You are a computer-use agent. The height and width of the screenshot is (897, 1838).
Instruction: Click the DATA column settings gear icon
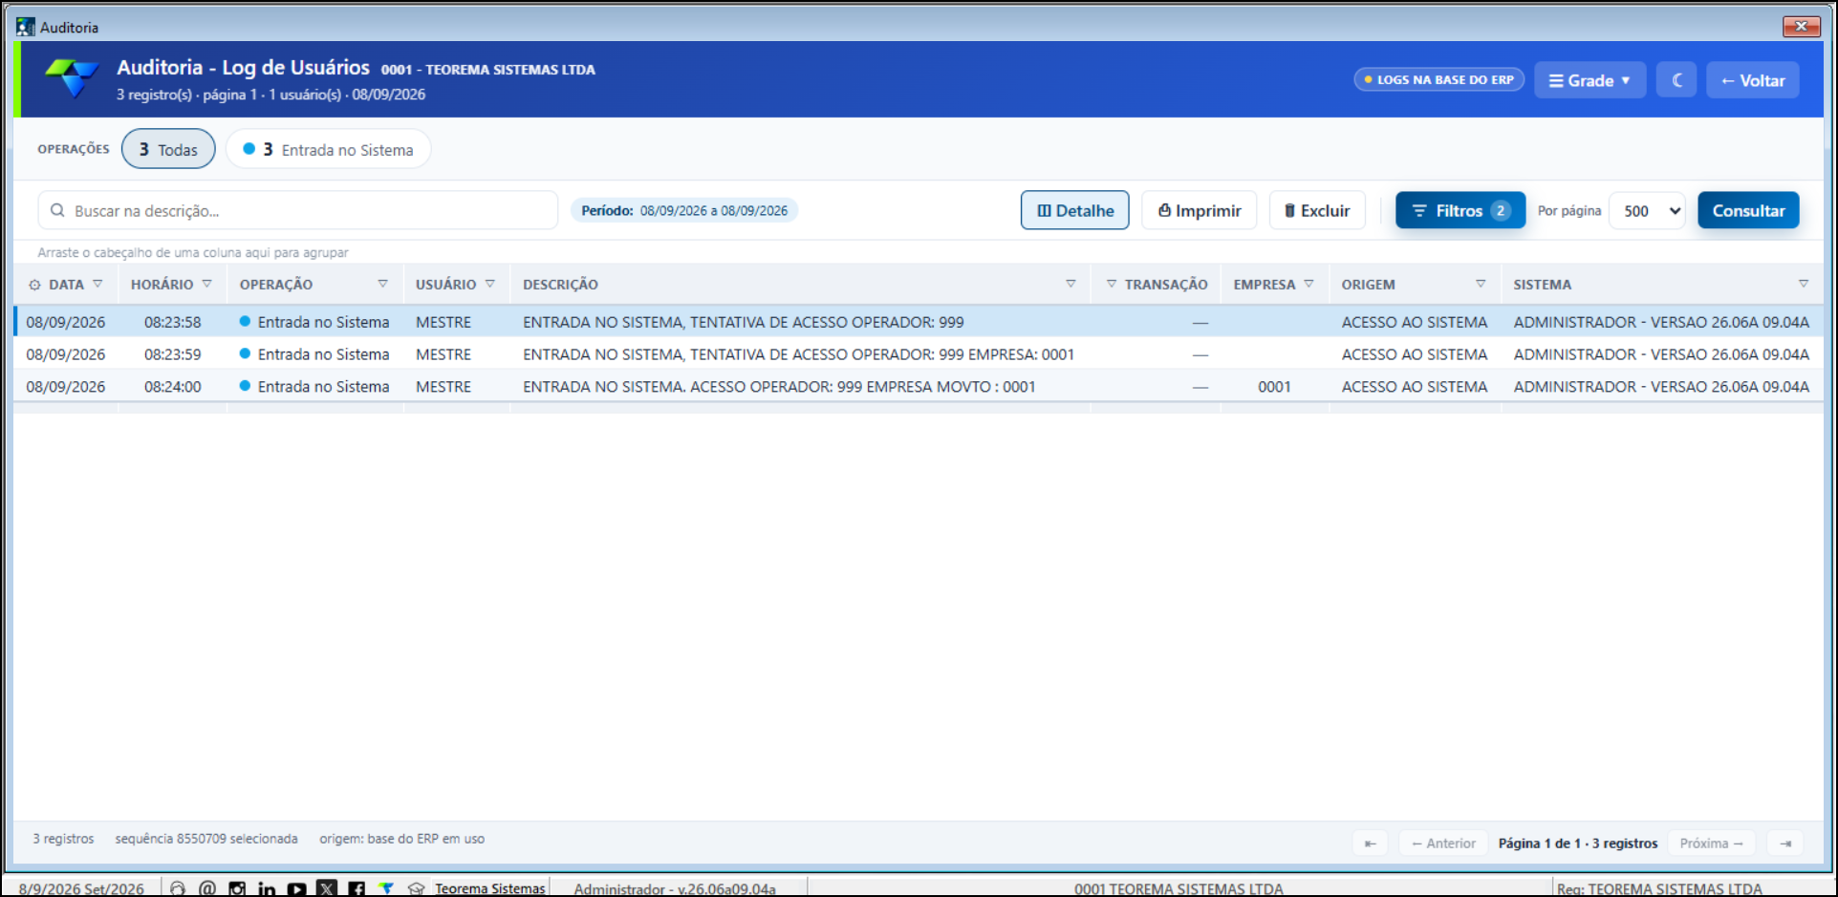pos(34,285)
